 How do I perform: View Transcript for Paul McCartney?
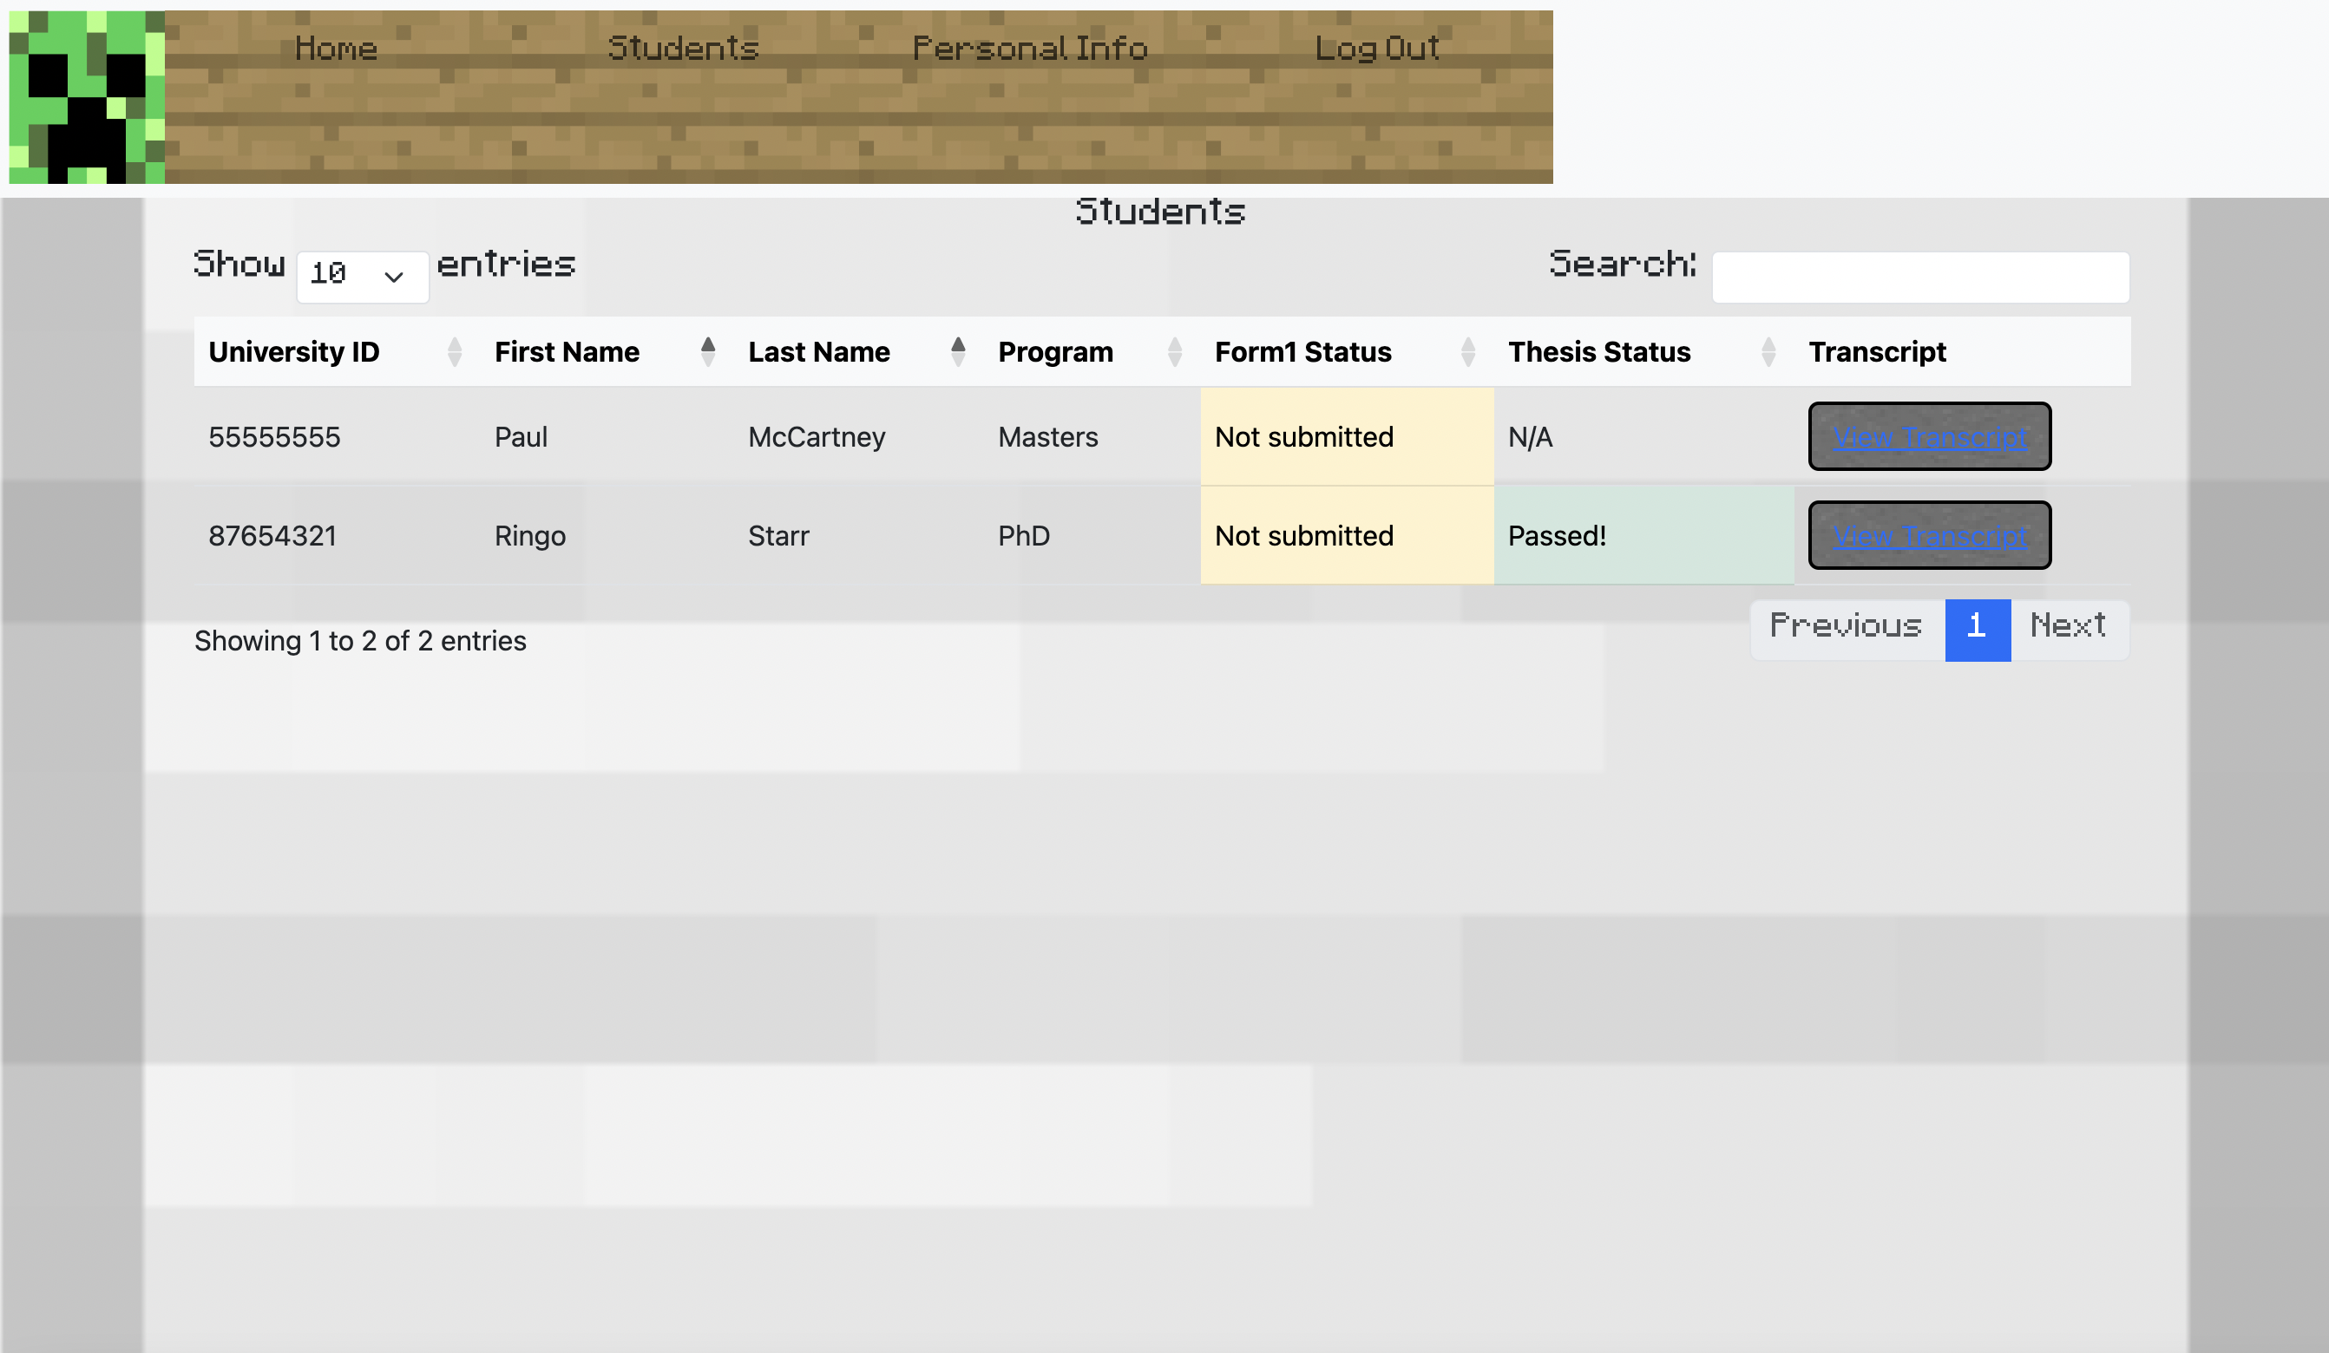tap(1930, 436)
